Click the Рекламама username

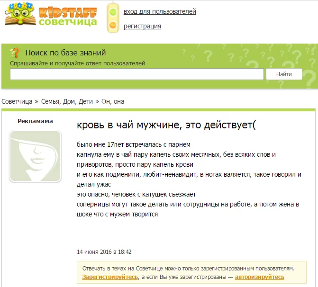[x=35, y=121]
